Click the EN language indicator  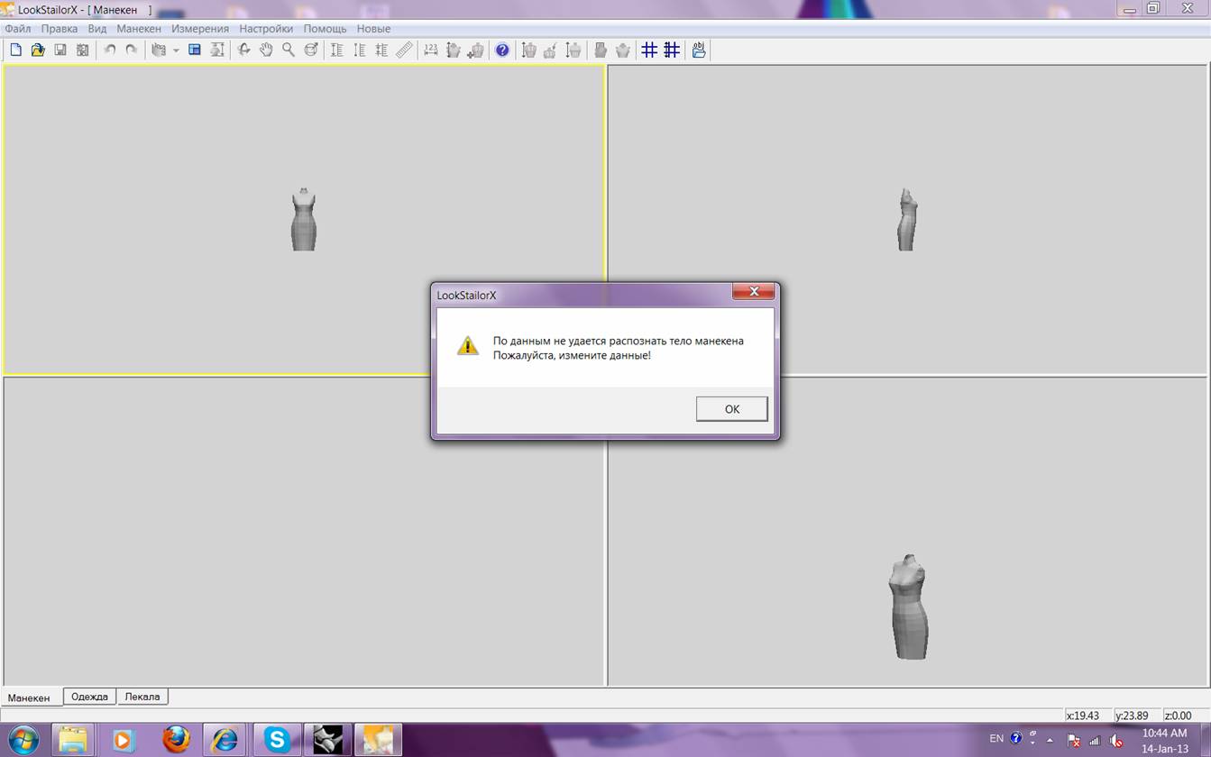[x=996, y=739]
